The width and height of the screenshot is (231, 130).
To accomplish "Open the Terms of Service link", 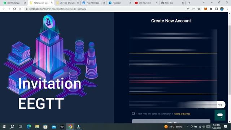I will click(x=182, y=114).
